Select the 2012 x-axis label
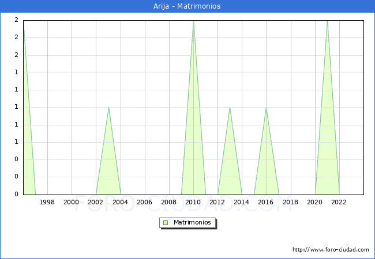 click(x=217, y=202)
